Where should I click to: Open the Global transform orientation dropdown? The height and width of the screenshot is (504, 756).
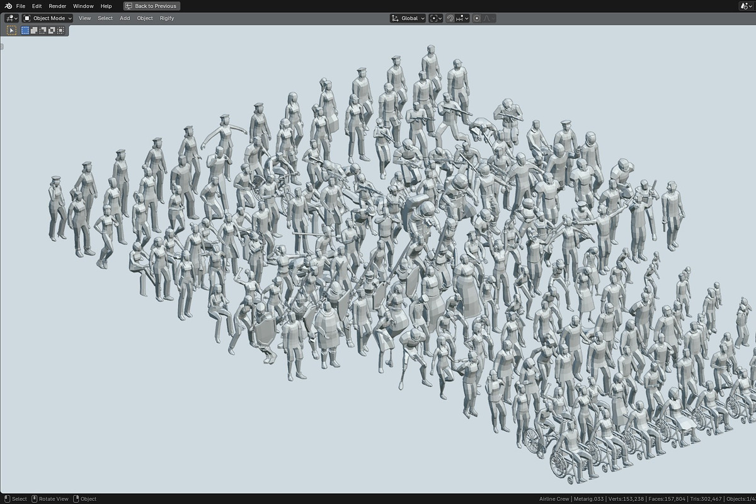pos(408,18)
